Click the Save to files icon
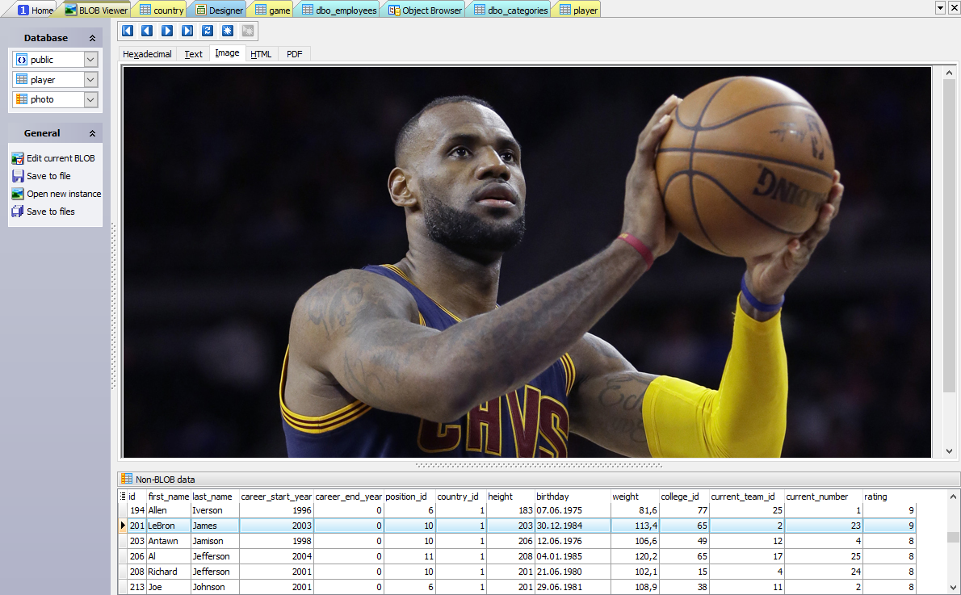Image resolution: width=961 pixels, height=595 pixels. pos(17,211)
